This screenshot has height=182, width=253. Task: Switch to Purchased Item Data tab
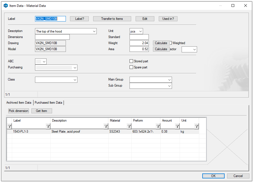(x=49, y=103)
